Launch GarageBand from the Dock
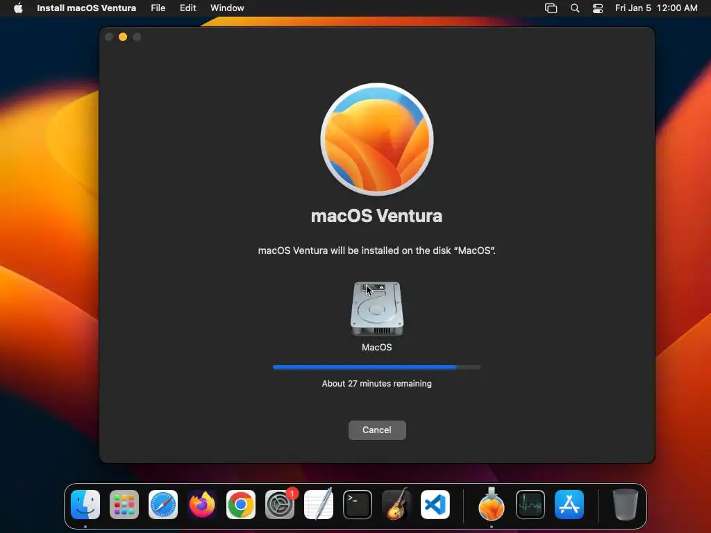This screenshot has height=533, width=711. tap(396, 504)
